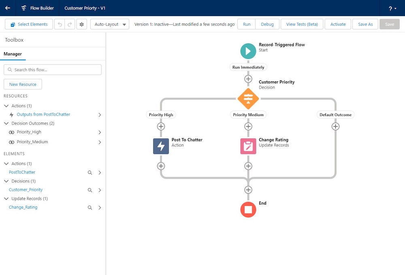Viewport: 405px width, 275px height.
Task: Open the help question mark menu
Action: (x=392, y=8)
